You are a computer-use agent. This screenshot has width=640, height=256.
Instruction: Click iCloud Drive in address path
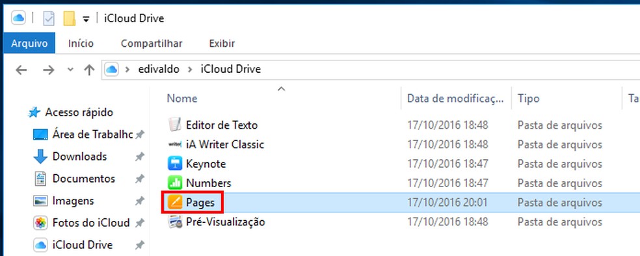point(230,70)
